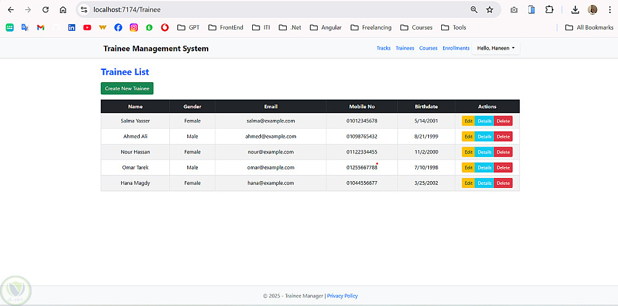Go to Tracks in the navbar
Viewport: 618px width, 306px height.
(x=384, y=48)
